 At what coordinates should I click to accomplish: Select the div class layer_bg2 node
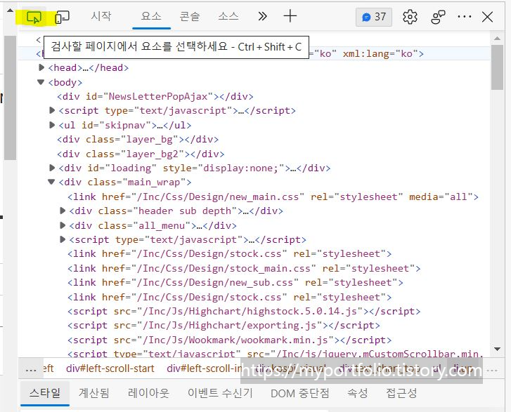click(141, 154)
